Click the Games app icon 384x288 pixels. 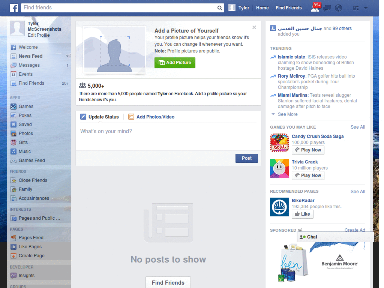pos(13,106)
